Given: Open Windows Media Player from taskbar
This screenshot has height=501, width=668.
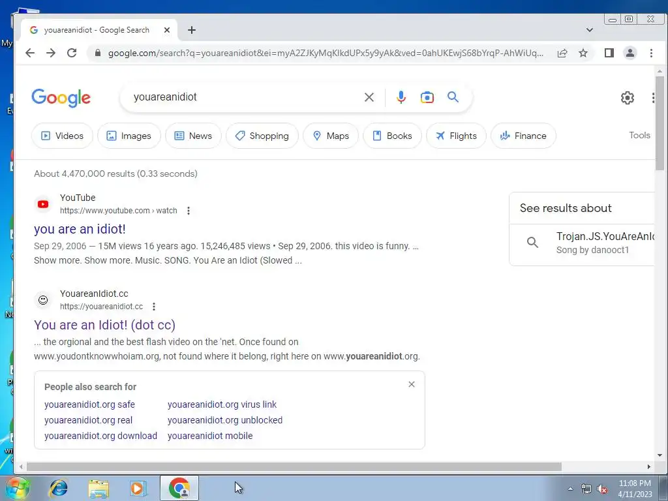Looking at the screenshot, I should (138, 488).
